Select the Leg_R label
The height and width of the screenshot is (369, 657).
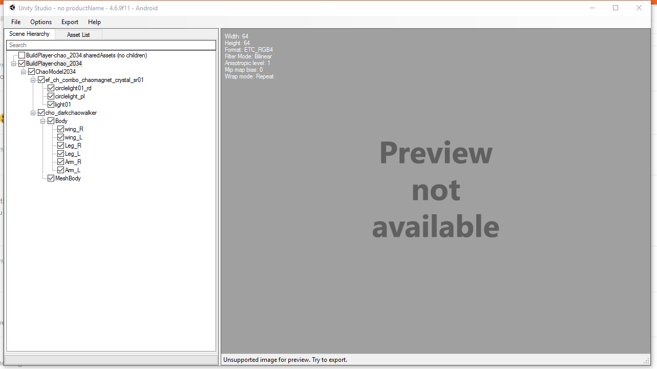[x=73, y=146]
